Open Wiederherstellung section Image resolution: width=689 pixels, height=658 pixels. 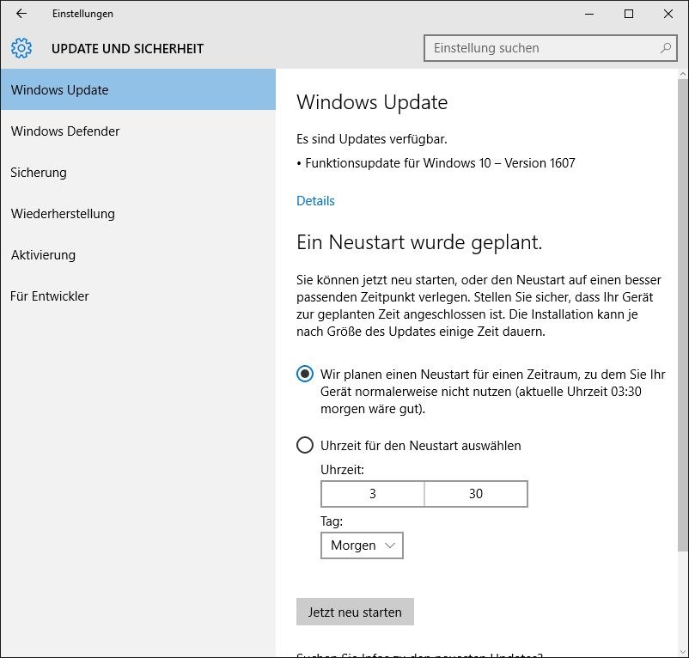pyautogui.click(x=138, y=214)
